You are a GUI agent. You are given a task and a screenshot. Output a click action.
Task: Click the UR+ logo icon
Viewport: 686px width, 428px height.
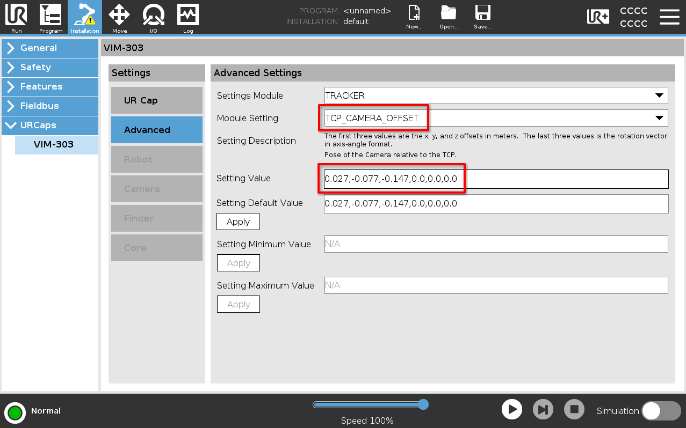598,17
